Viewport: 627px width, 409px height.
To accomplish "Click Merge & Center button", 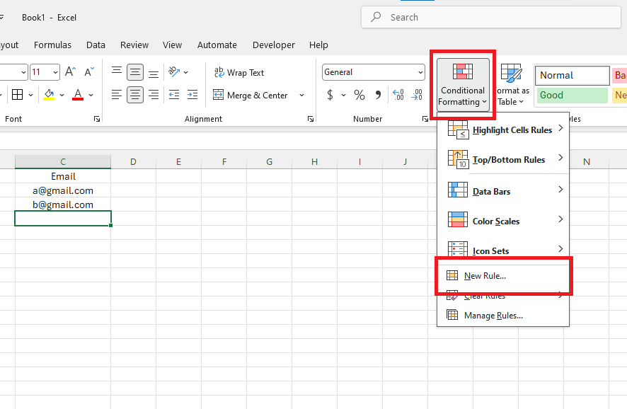I will tap(251, 95).
